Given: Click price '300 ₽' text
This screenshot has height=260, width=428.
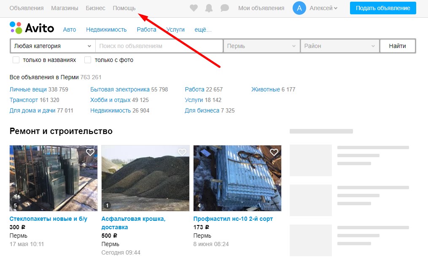Looking at the screenshot, I should coord(17,227).
